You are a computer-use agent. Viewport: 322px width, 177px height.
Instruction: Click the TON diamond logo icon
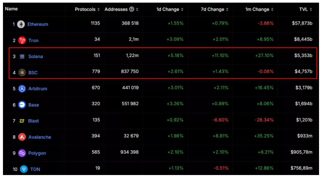24,169
